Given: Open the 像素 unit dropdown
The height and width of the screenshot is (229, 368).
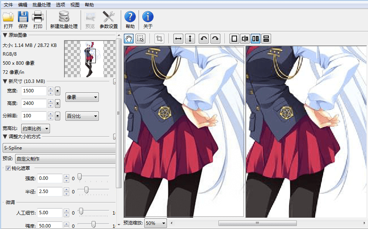Looking at the screenshot, I should (x=82, y=97).
